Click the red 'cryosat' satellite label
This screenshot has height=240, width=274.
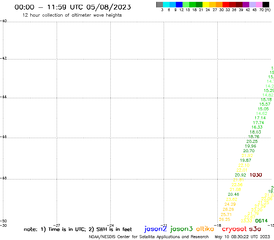click(x=234, y=229)
